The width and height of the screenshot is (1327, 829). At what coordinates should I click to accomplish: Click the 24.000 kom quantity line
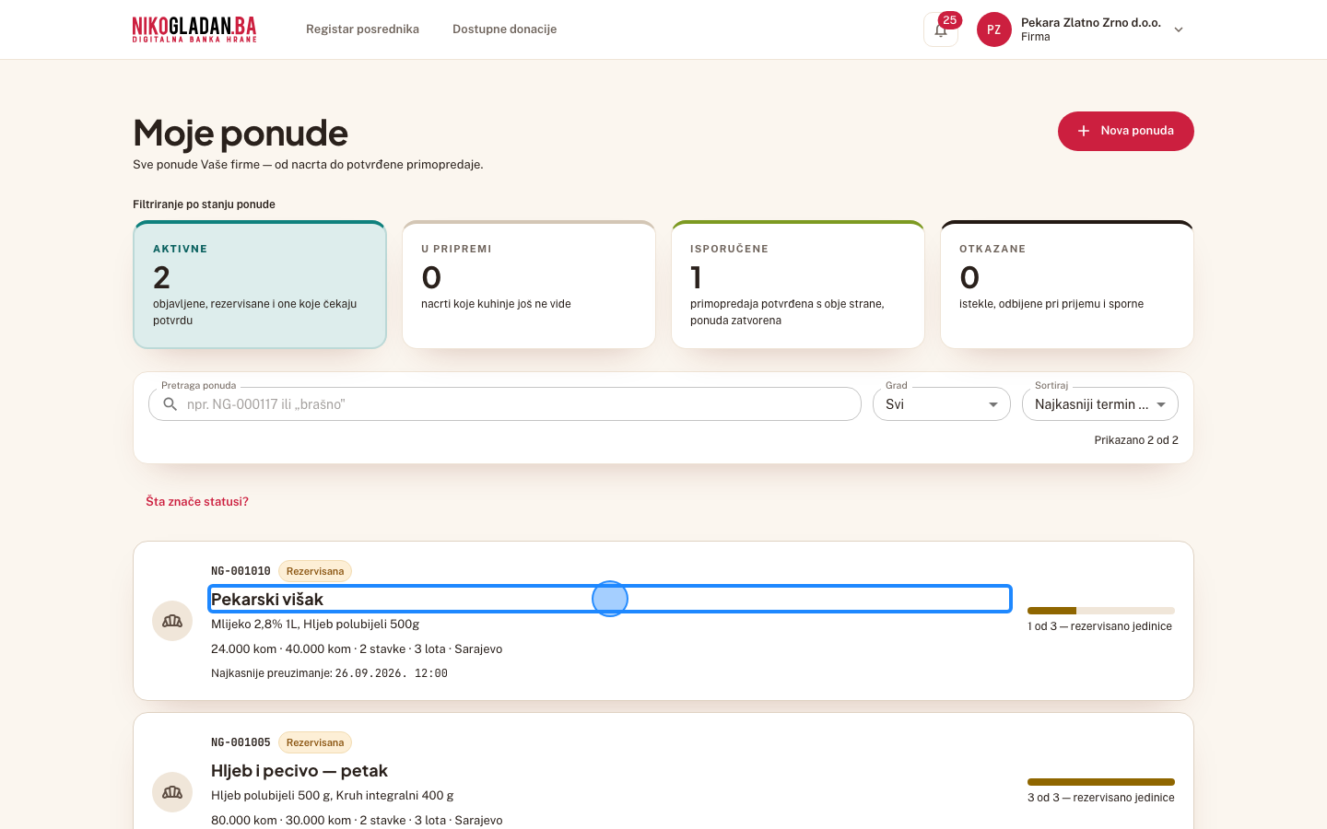coord(357,649)
